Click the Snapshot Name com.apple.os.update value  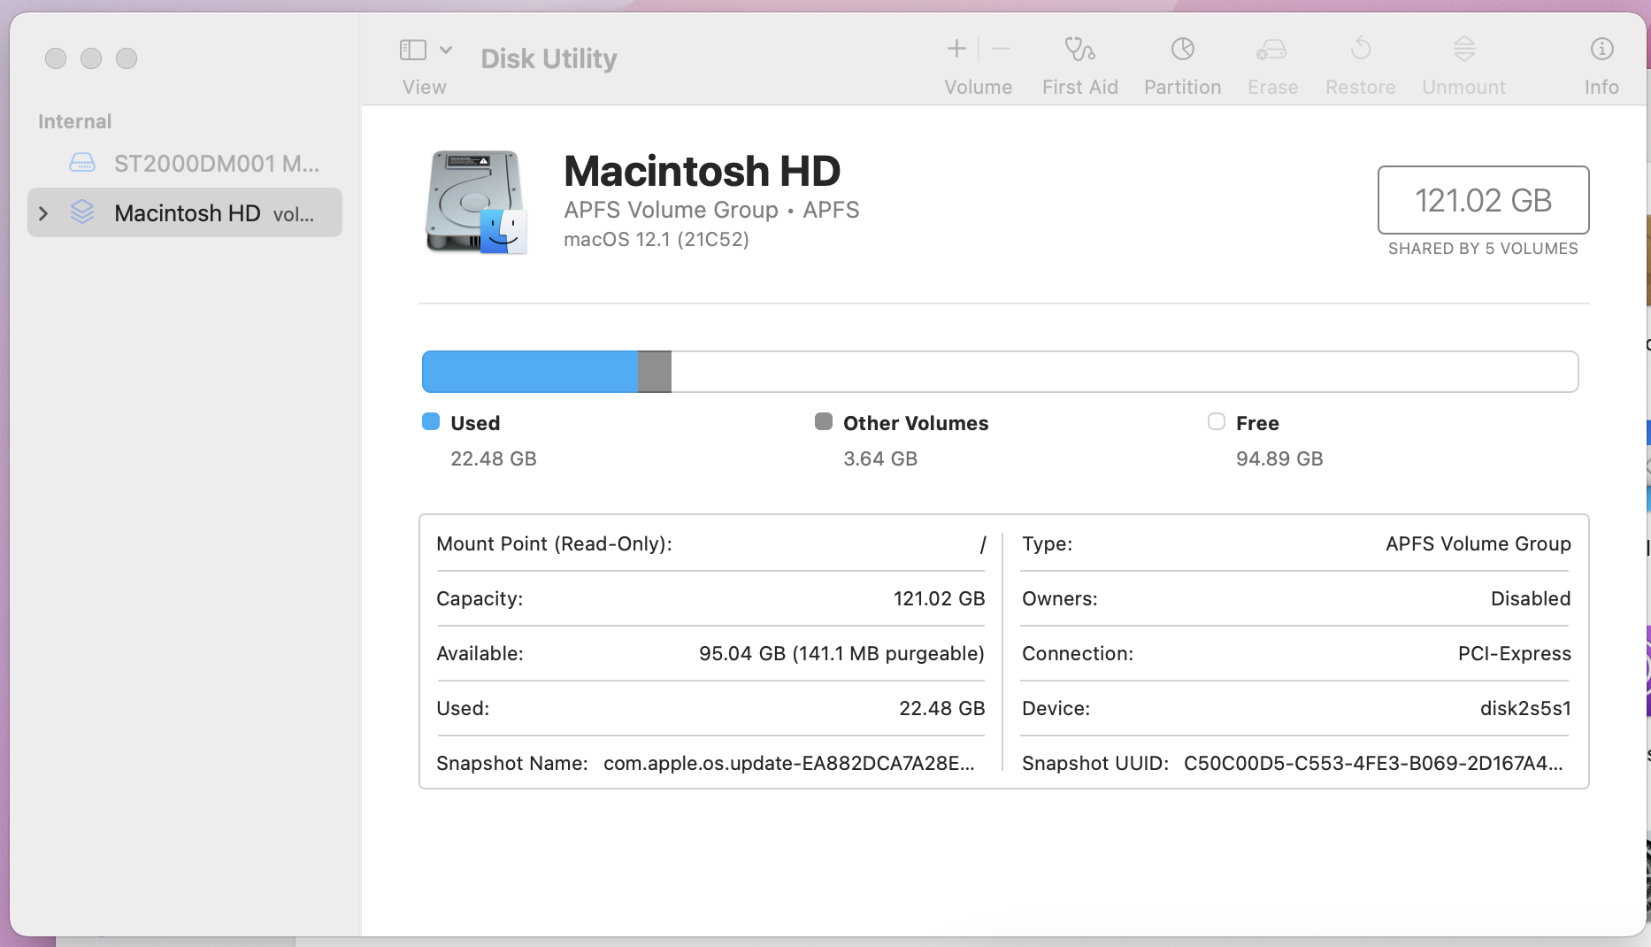(x=789, y=763)
